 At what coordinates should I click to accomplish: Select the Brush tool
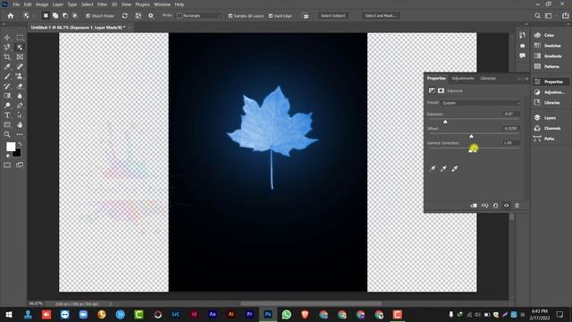pos(7,76)
